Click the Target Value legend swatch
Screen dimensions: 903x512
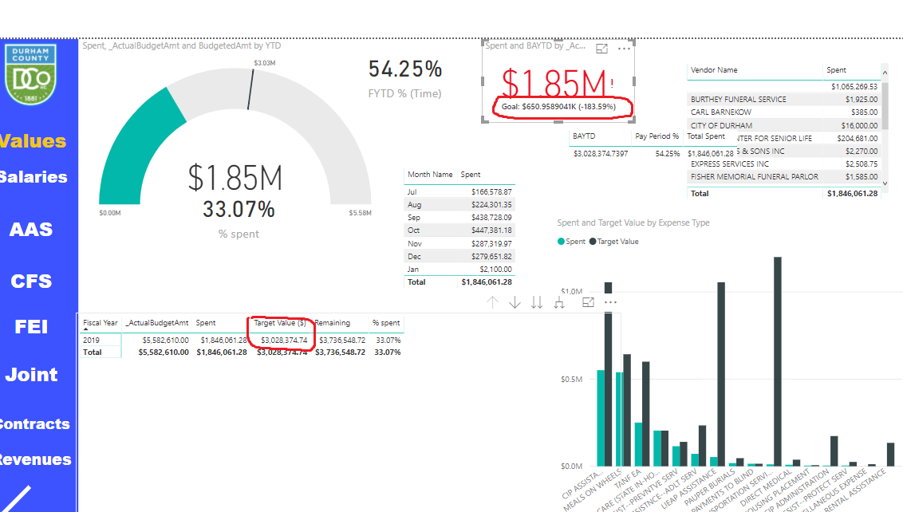pyautogui.click(x=593, y=242)
